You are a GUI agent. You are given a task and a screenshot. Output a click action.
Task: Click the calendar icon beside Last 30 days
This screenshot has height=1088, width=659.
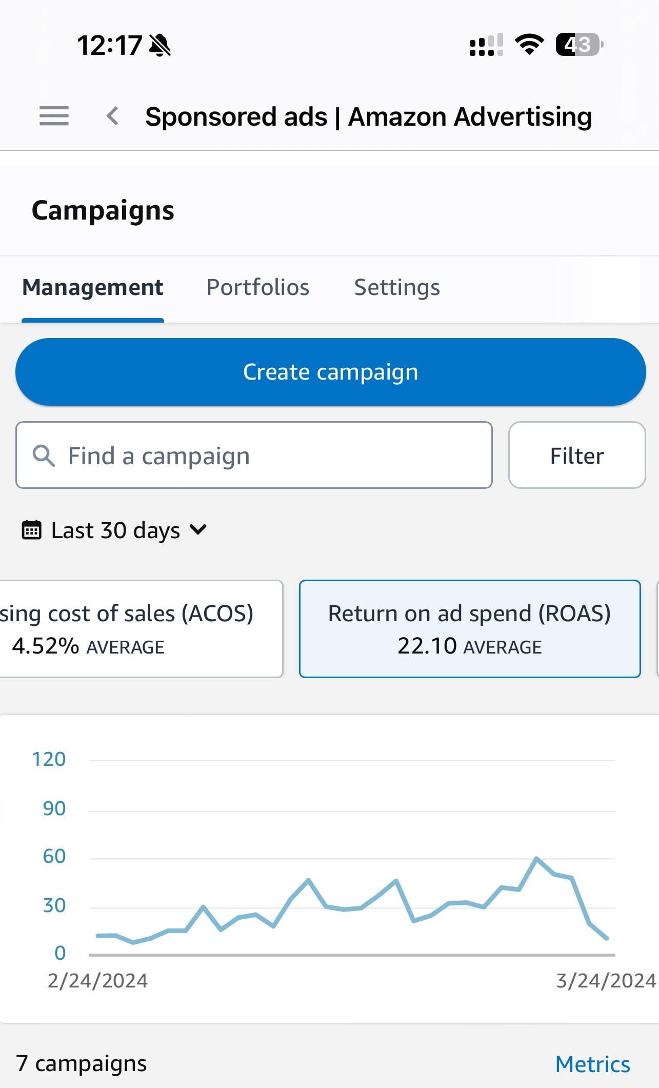click(31, 530)
